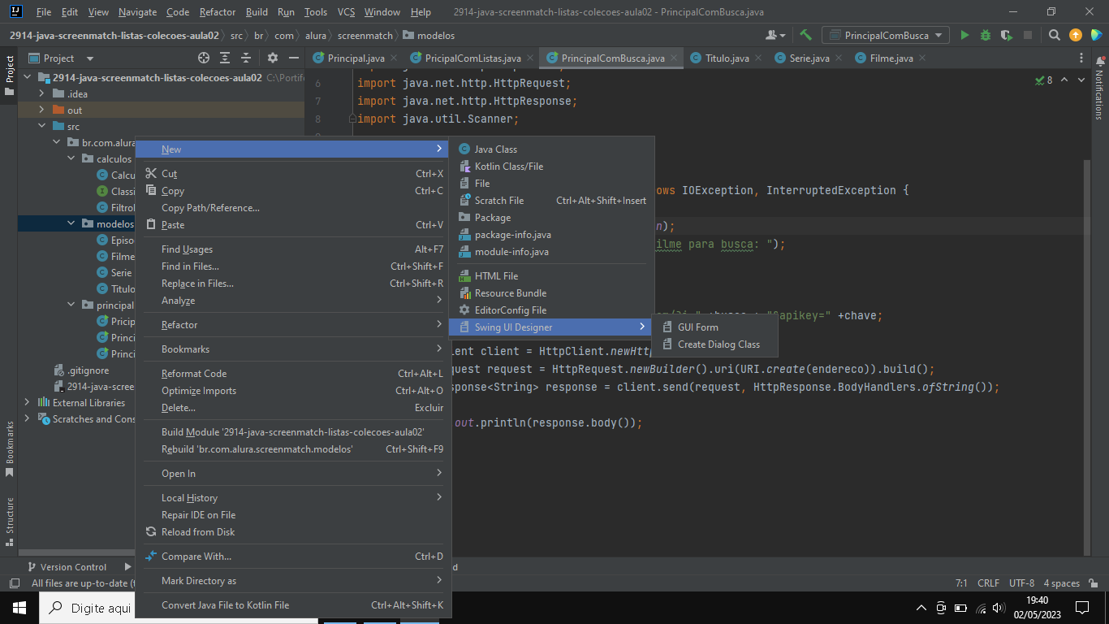The image size is (1109, 624).
Task: Click Find Usages in context menu
Action: tap(293, 249)
